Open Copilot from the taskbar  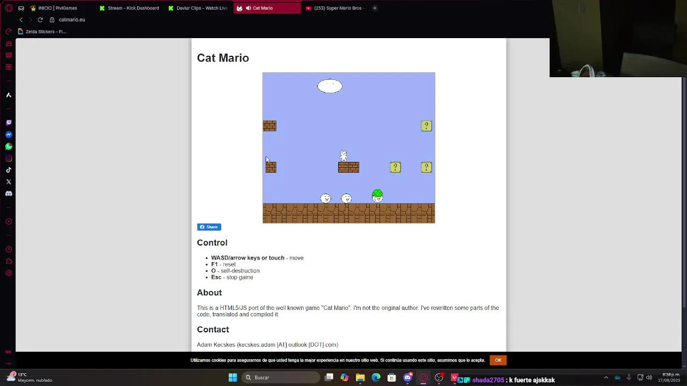point(345,377)
